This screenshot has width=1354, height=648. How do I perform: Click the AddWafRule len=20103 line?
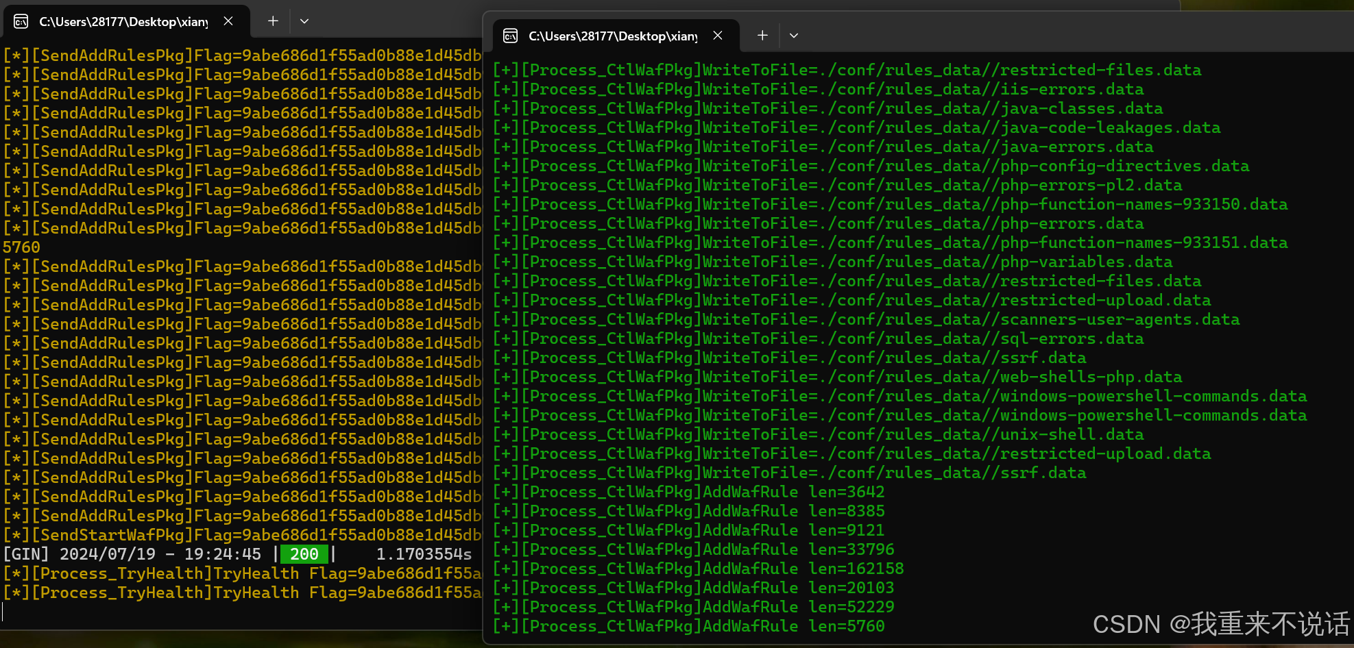(694, 588)
